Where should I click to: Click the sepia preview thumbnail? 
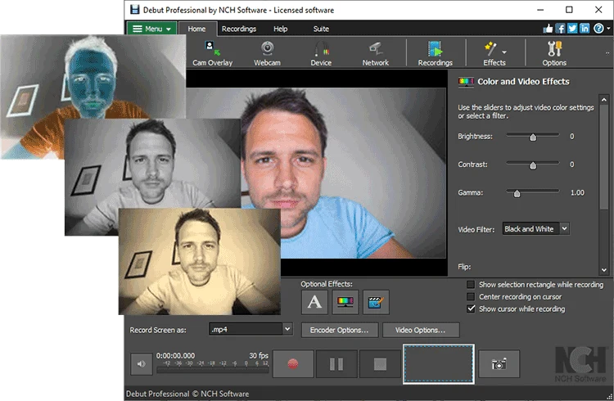tap(200, 261)
